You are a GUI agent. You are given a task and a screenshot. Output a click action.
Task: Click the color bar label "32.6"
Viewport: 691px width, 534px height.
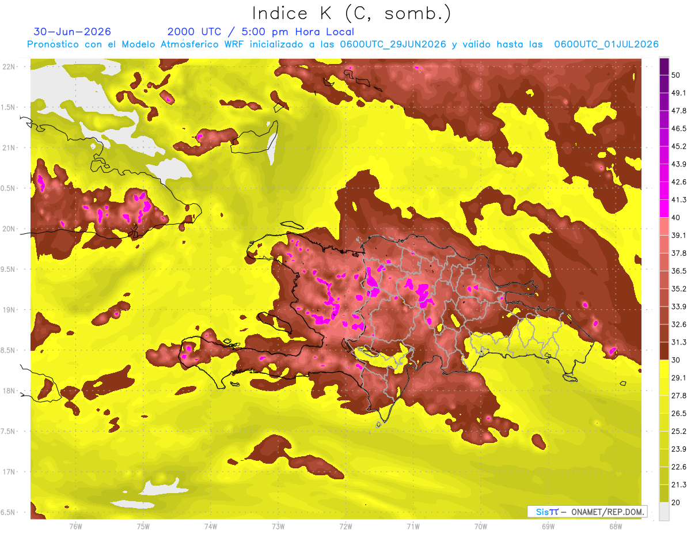(679, 324)
